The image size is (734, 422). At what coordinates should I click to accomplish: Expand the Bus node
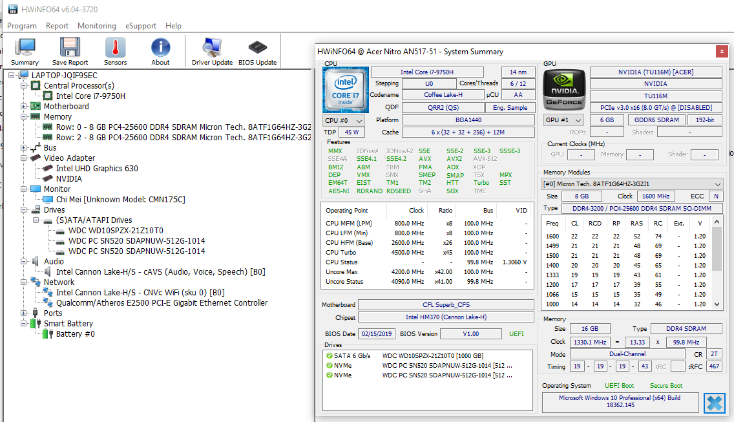(23, 147)
